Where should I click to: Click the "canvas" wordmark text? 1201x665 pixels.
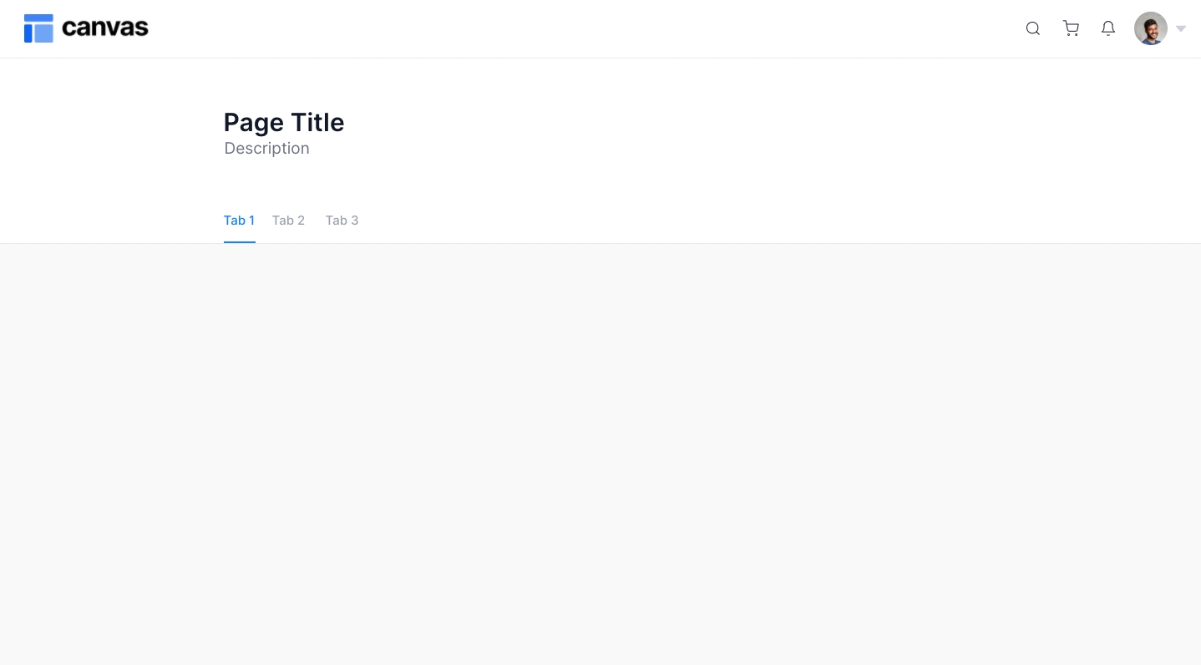click(105, 28)
